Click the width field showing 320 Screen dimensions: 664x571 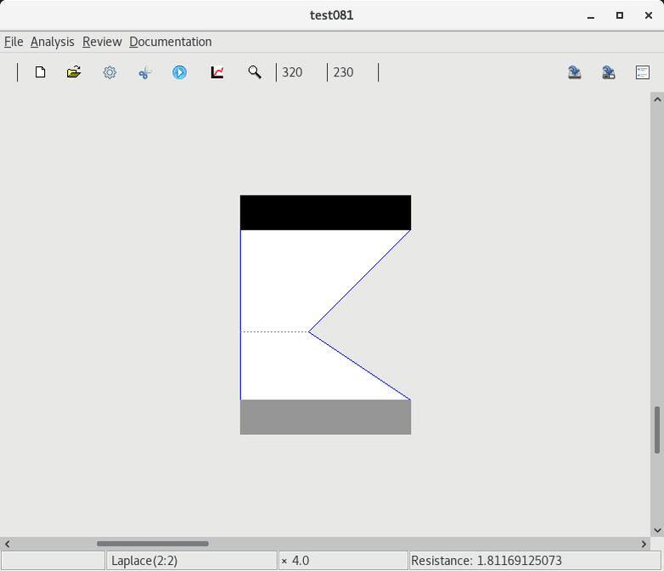click(x=301, y=72)
